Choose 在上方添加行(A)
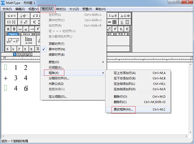 [138, 73]
